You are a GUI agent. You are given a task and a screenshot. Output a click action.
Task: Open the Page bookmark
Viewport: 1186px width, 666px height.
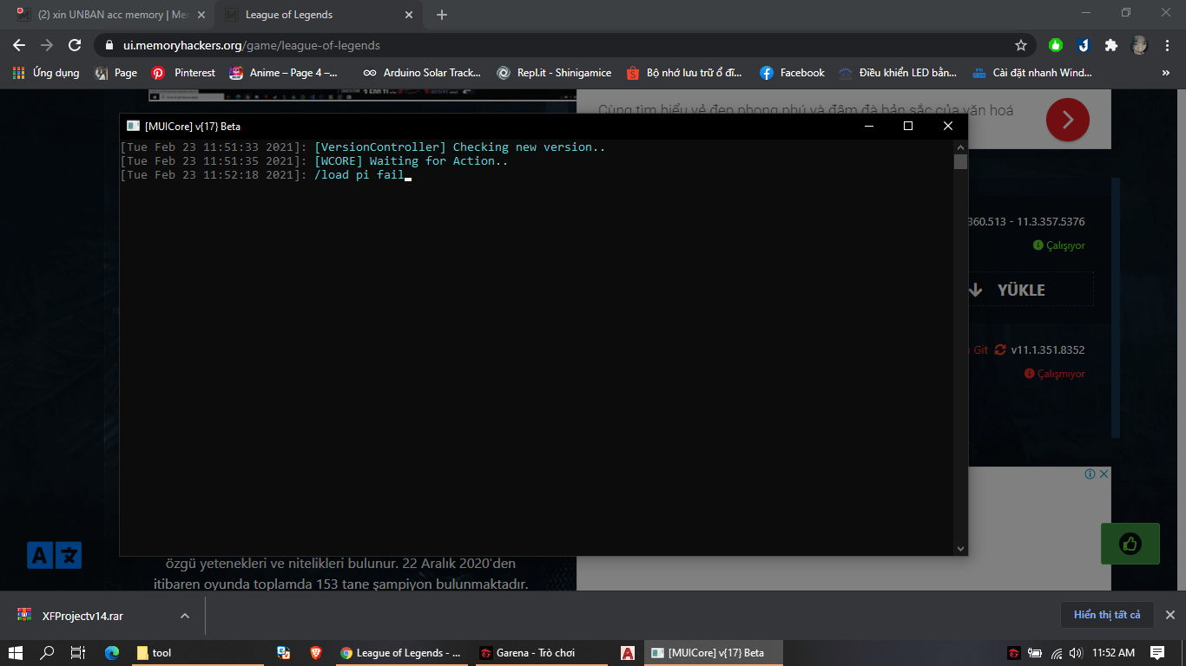coord(116,73)
